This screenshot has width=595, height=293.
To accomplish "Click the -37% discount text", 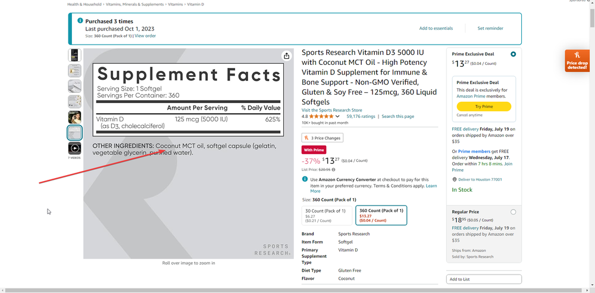I will click(311, 161).
